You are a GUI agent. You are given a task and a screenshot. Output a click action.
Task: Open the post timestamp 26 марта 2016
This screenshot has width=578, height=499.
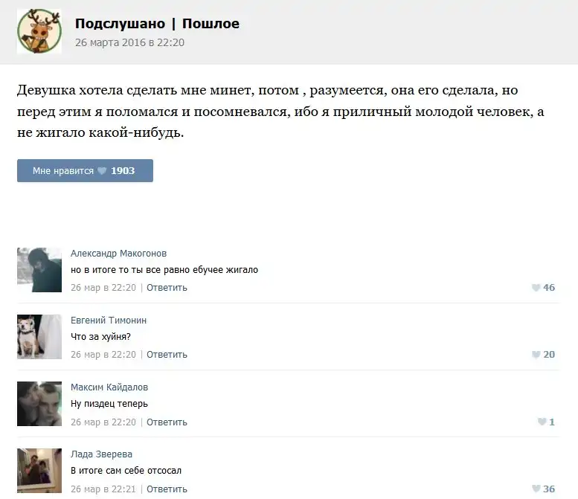click(129, 42)
